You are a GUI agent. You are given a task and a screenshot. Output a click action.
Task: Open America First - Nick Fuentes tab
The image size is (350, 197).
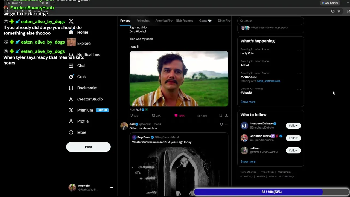(x=174, y=21)
